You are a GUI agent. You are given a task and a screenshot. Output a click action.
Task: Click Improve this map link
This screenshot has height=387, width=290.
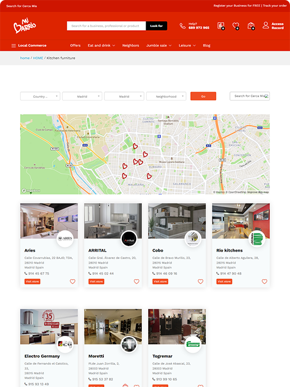click(x=258, y=192)
